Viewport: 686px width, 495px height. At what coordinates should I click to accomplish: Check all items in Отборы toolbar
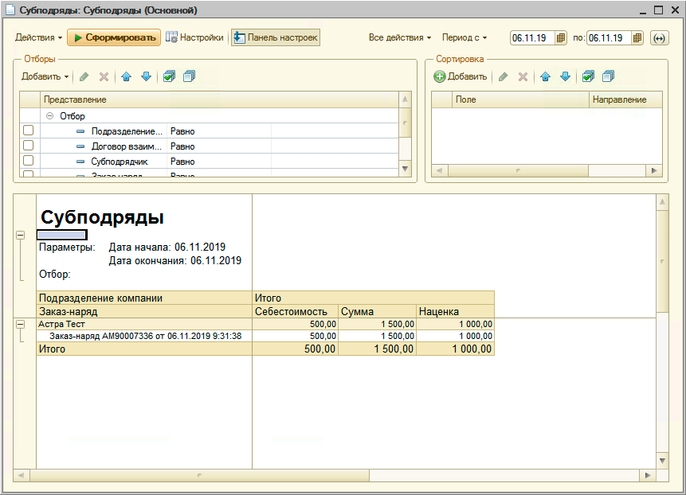169,76
